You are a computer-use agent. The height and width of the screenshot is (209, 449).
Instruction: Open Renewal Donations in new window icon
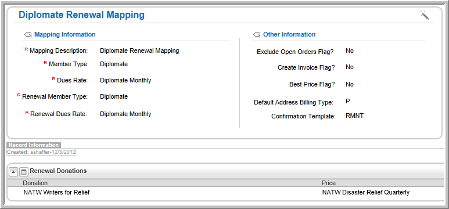point(23,172)
